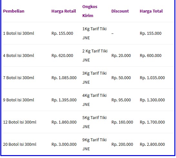
Task: Click the Rp. 95.000 discount value
Action: pos(121,100)
